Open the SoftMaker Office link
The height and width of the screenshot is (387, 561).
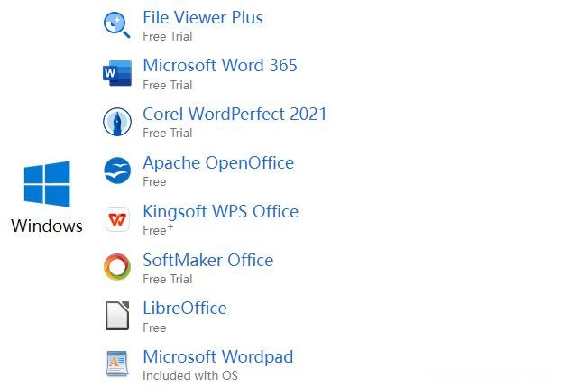[207, 261]
